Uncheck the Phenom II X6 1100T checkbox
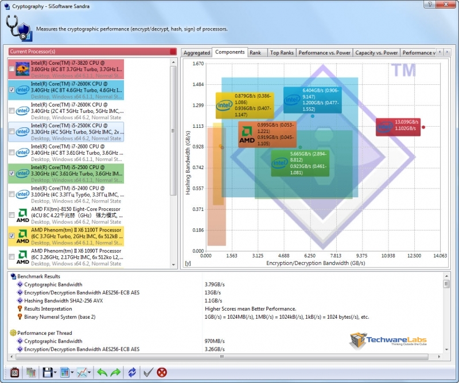The height and width of the screenshot is (383, 459). (x=11, y=236)
